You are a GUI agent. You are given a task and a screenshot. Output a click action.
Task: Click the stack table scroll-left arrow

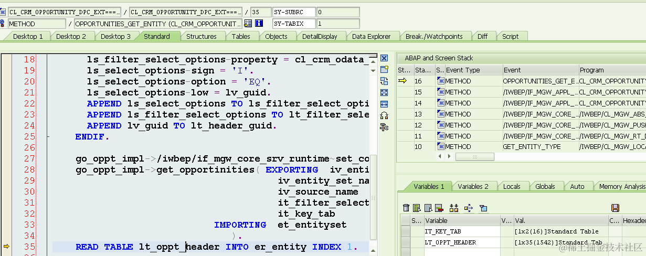[441, 156]
